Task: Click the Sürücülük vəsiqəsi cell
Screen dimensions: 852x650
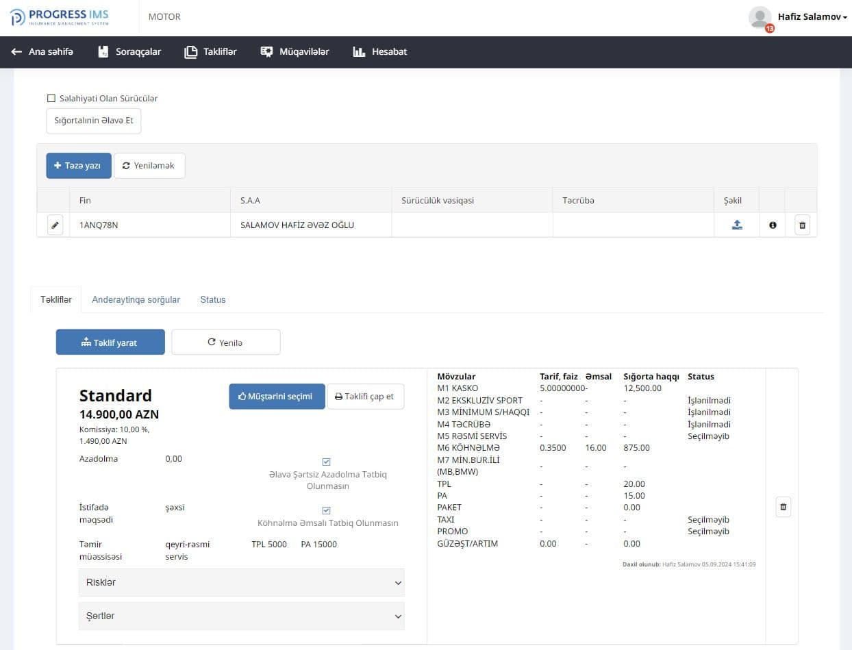Action: click(472, 225)
